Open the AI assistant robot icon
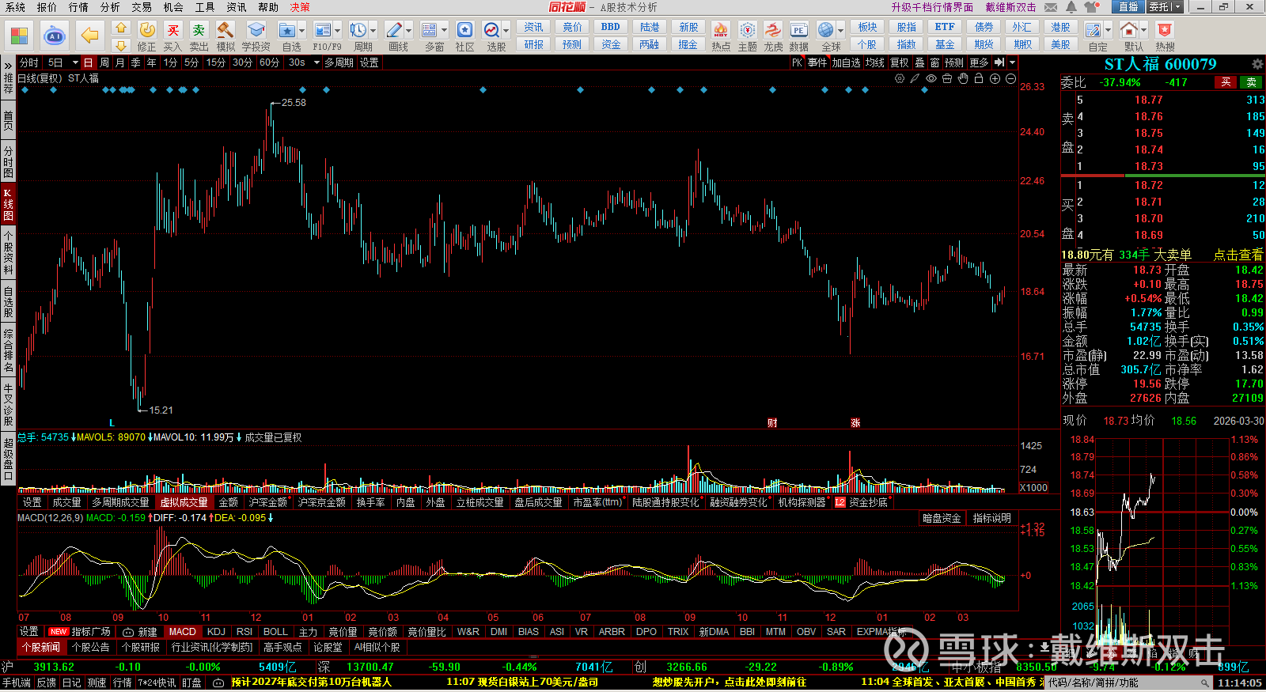The height and width of the screenshot is (692, 1266). (55, 36)
